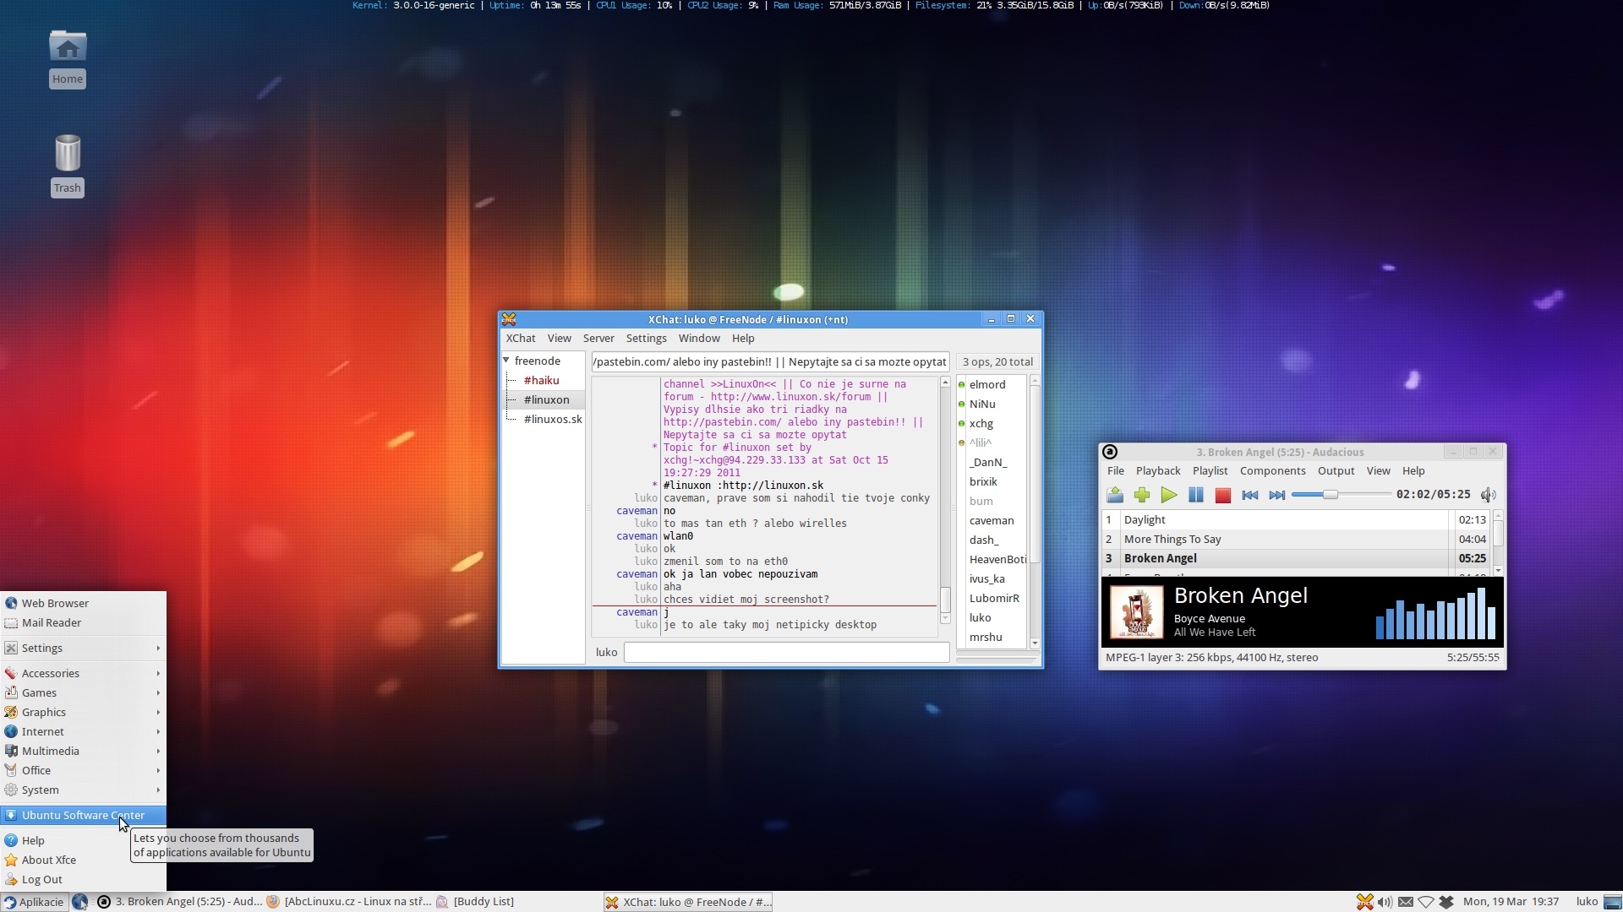Switch to AbcLinuxu.cz Firefox taskbar window
This screenshot has width=1623, height=912.
click(x=348, y=902)
